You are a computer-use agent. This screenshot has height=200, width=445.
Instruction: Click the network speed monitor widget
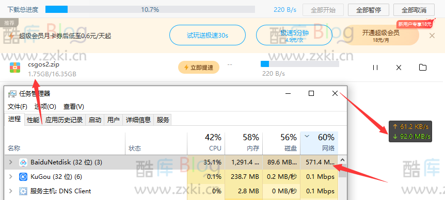(x=410, y=131)
